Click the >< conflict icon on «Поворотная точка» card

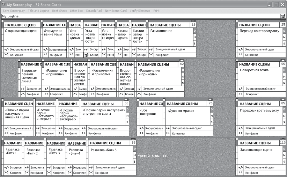[241, 94]
